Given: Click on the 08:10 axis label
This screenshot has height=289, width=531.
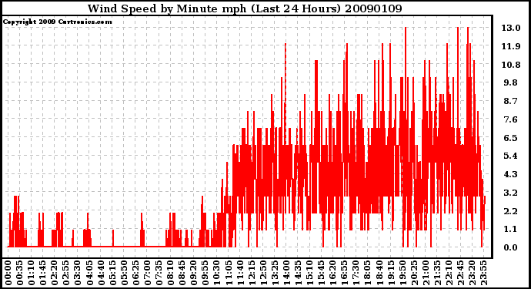Looking at the screenshot, I should click(x=170, y=273).
